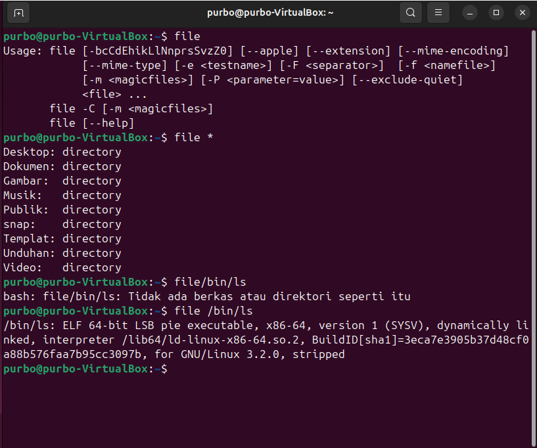Click the 'file -C [-m <magicfiles>]' line
The image size is (537, 448).
(x=131, y=109)
